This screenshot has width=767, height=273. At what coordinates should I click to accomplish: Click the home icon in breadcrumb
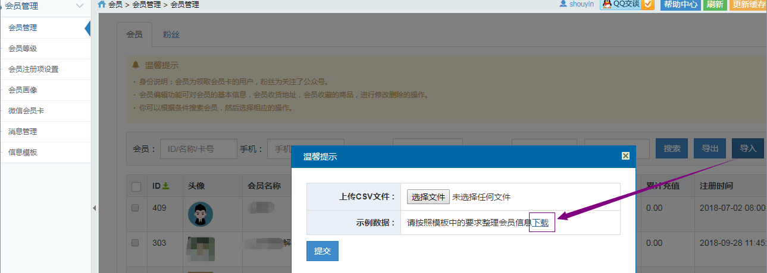coord(102,4)
